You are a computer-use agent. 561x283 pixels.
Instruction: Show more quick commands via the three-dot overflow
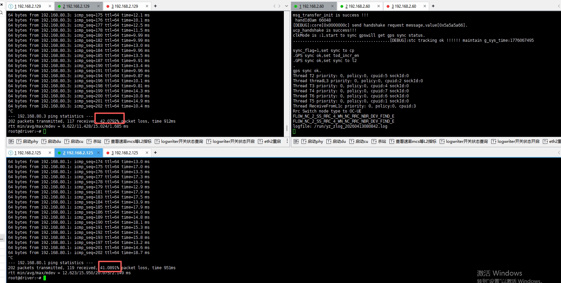(x=287, y=141)
